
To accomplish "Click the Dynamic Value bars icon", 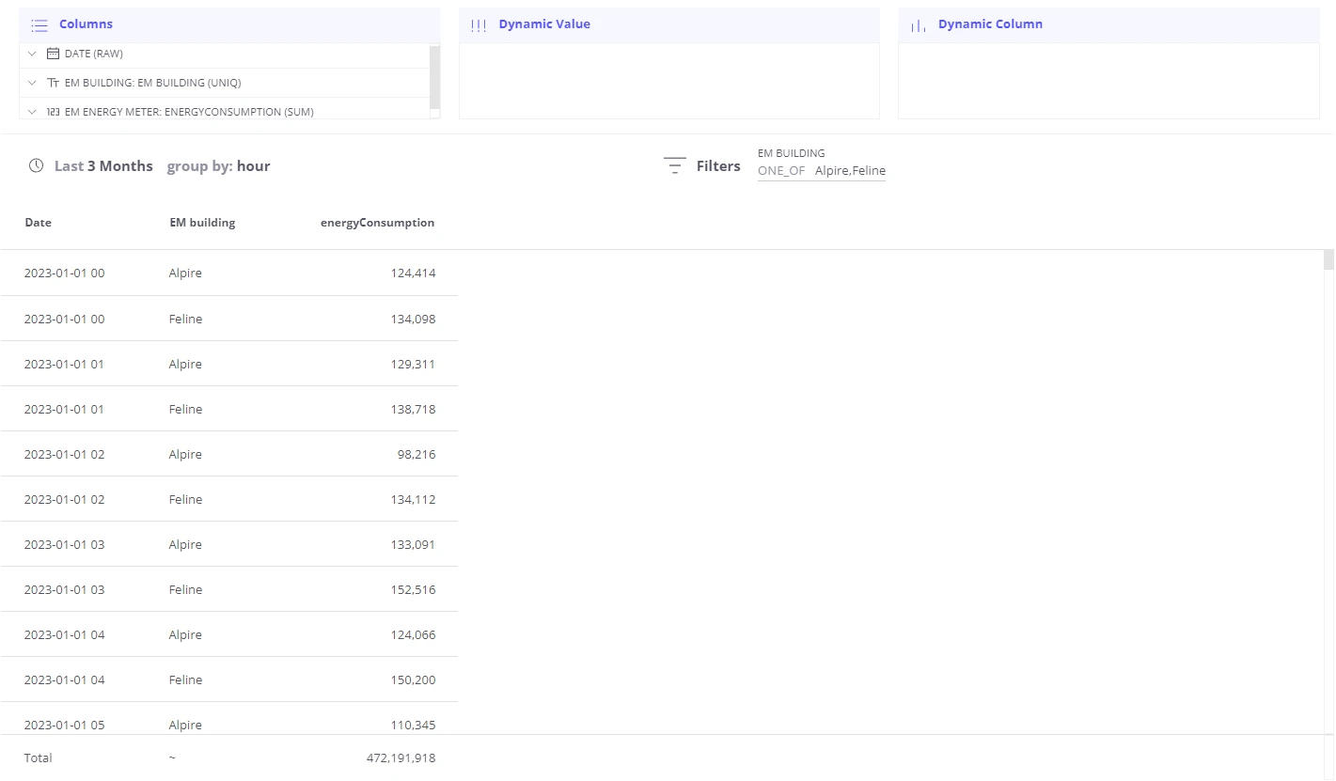I will tap(479, 25).
